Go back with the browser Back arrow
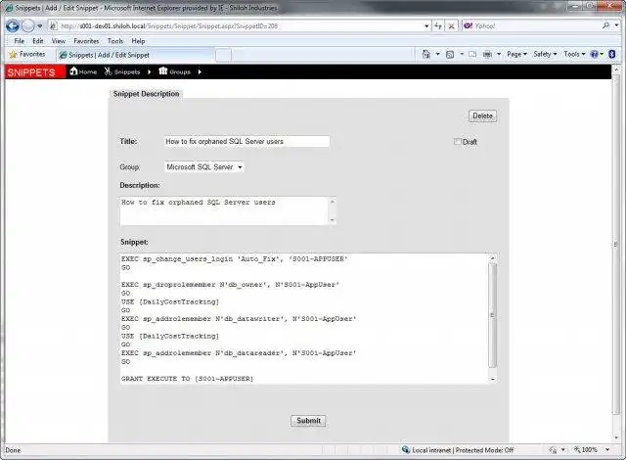Viewport: 626px width, 460px height. [13, 26]
